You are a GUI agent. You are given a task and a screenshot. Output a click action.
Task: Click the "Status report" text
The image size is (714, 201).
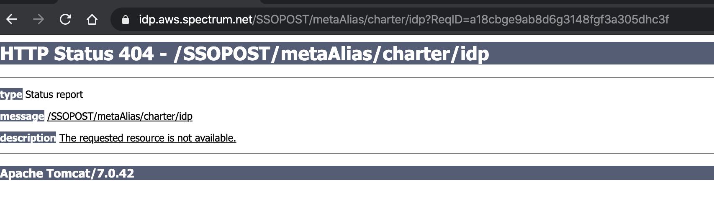tap(54, 95)
